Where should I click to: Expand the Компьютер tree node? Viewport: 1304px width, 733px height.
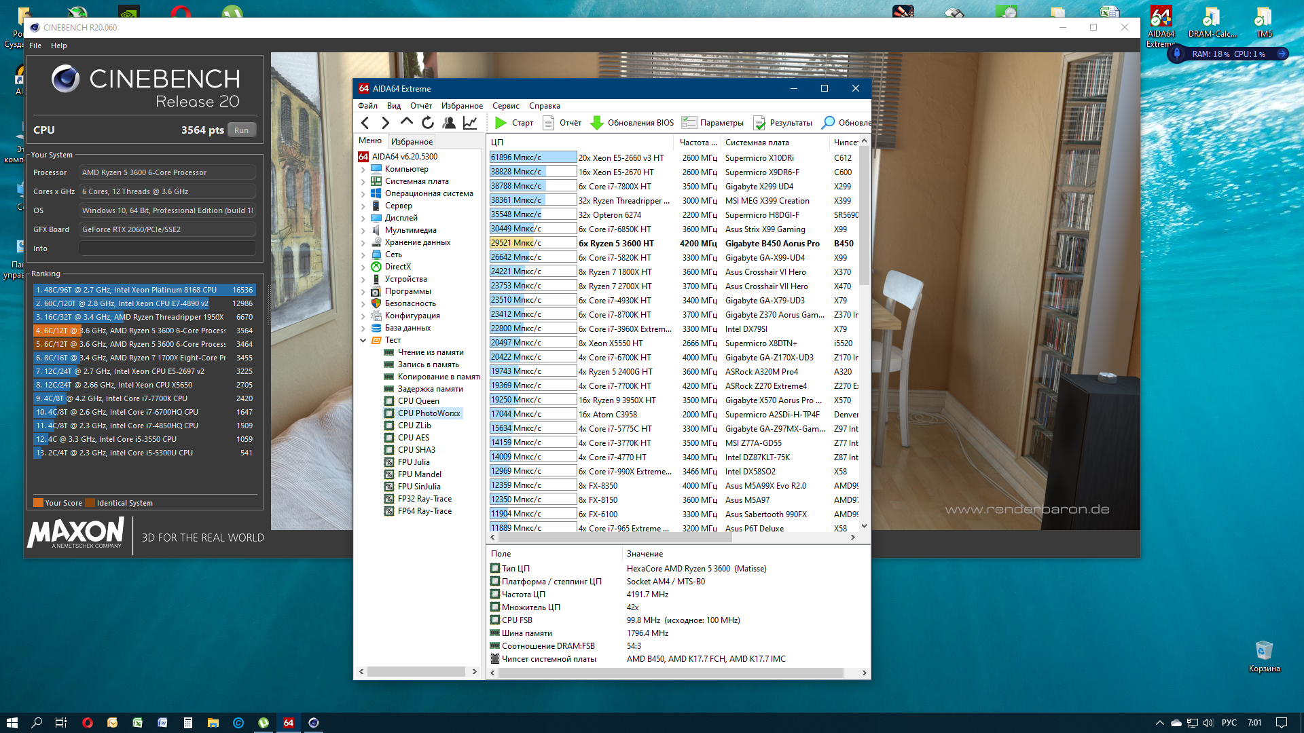click(363, 170)
